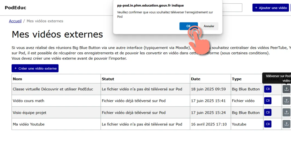Click the name cell 'Vidéo cours math'
The height and width of the screenshot is (163, 291).
56,101
